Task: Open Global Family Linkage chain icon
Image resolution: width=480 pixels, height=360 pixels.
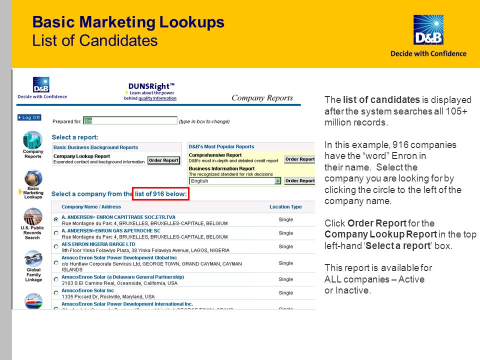Action: pos(33,258)
